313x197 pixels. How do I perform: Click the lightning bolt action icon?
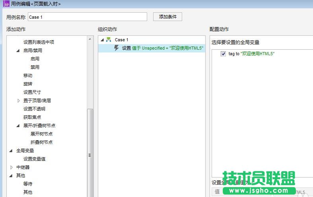[x=117, y=48]
